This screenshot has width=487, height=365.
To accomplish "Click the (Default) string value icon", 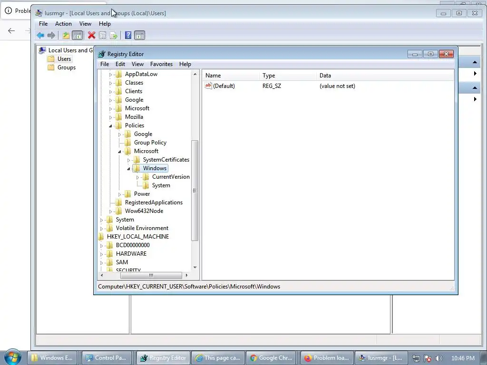I will (x=208, y=86).
